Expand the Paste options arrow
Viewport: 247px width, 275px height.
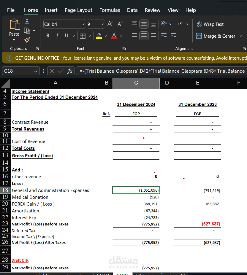(x=14, y=40)
